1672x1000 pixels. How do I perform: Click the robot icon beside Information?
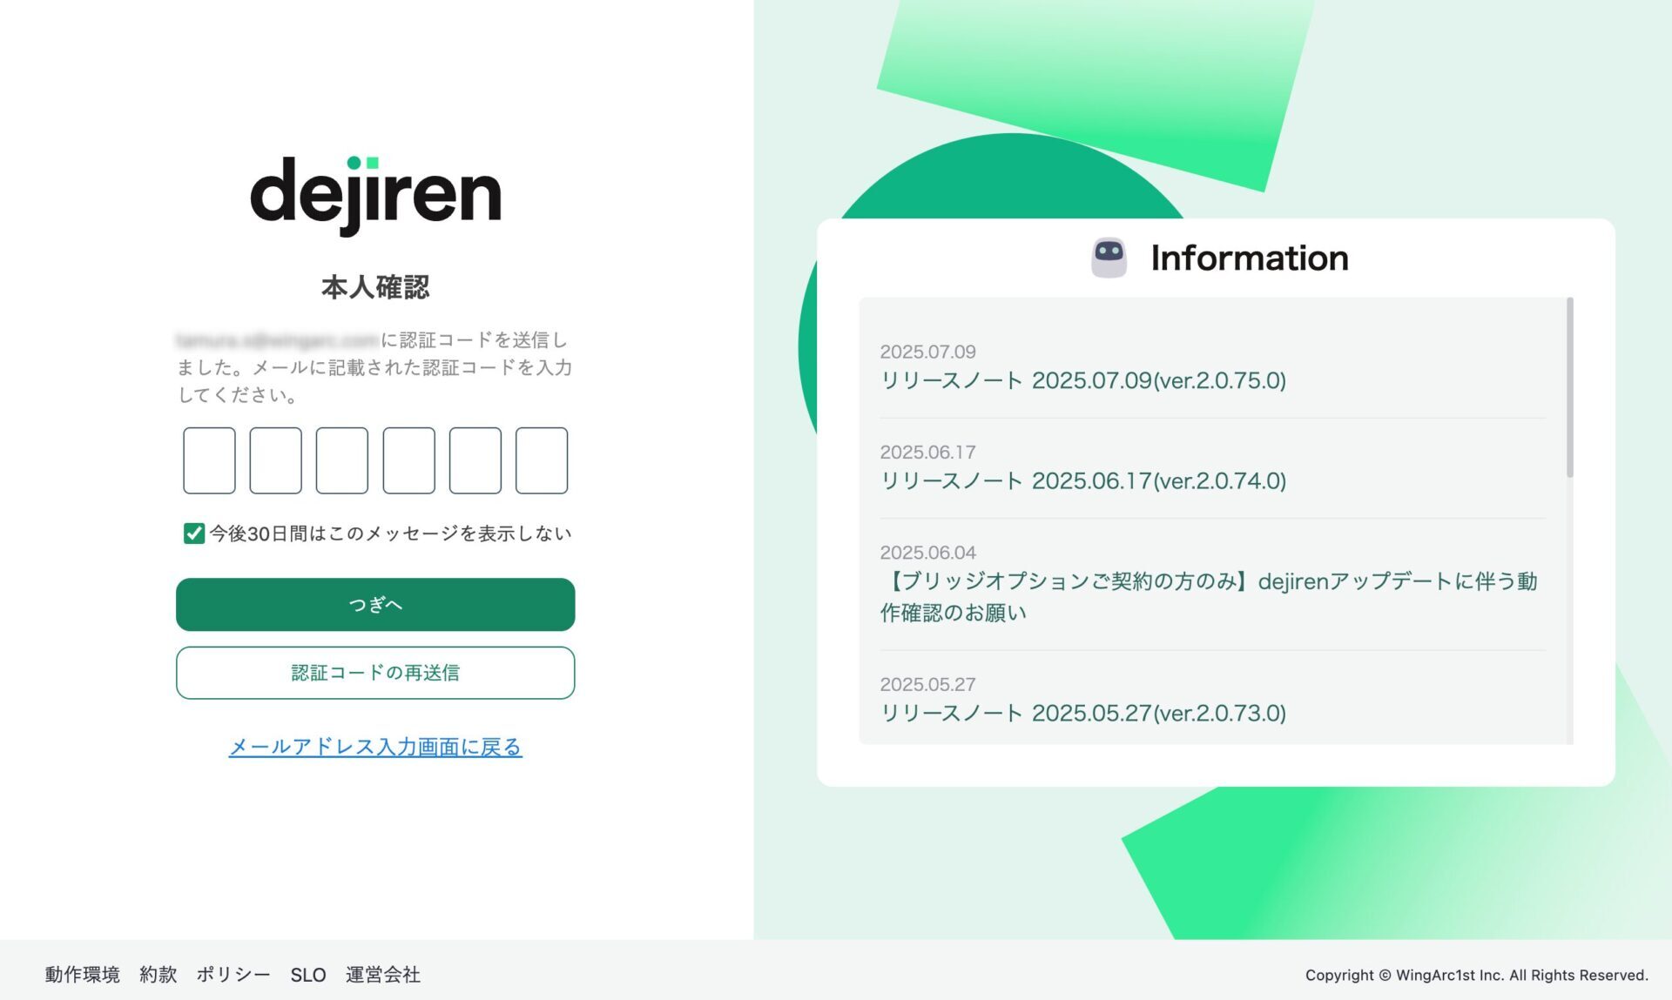1109,258
